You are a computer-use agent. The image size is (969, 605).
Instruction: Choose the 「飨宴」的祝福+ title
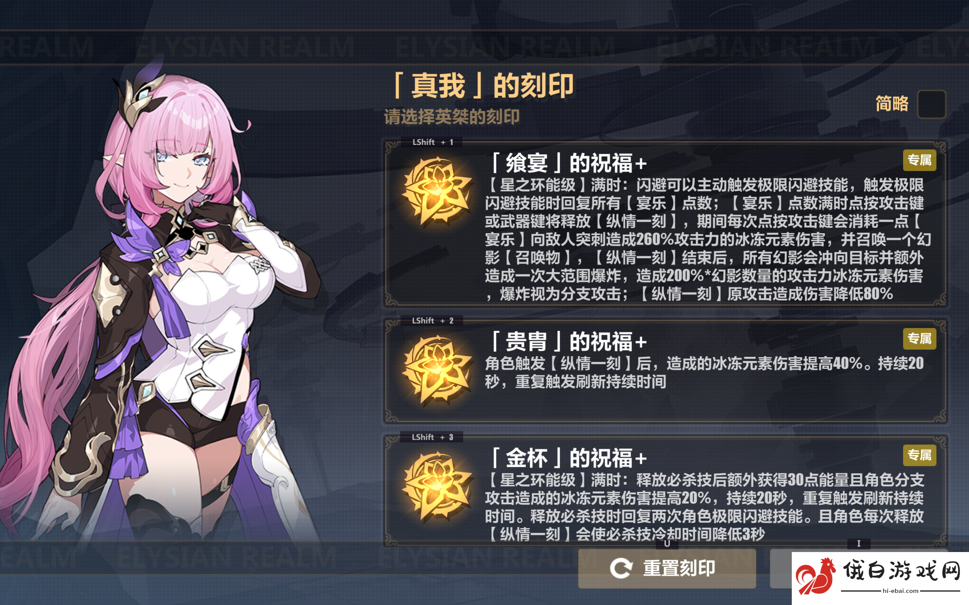[x=568, y=163]
